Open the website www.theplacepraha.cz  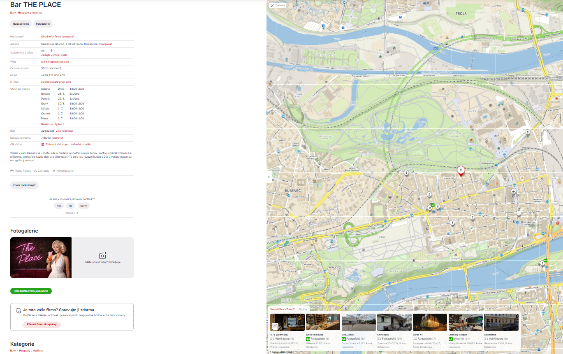pos(55,62)
